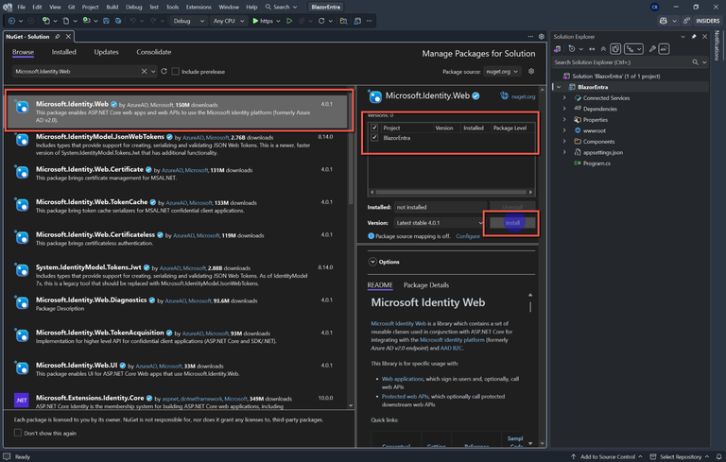
Task: Refresh the NuGet package search results
Action: click(164, 71)
